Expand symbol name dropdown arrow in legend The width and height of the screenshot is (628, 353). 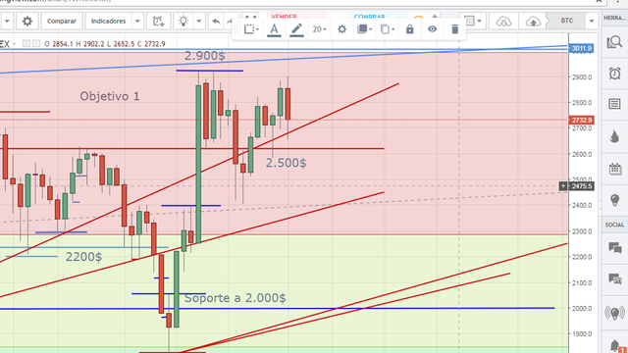pos(15,43)
